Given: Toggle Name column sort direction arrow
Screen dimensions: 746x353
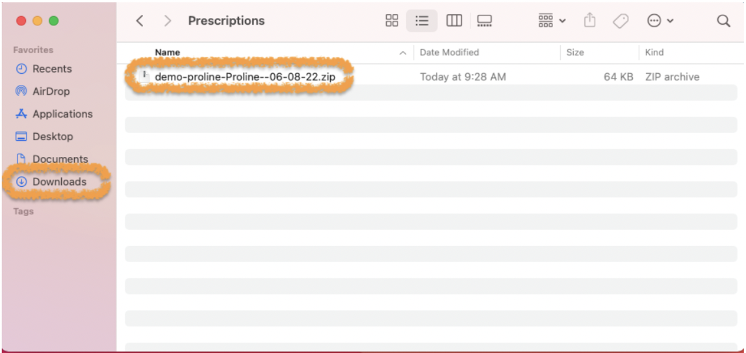Looking at the screenshot, I should point(403,53).
